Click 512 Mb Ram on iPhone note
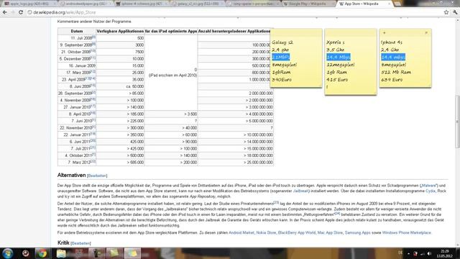 pyautogui.click(x=396, y=72)
